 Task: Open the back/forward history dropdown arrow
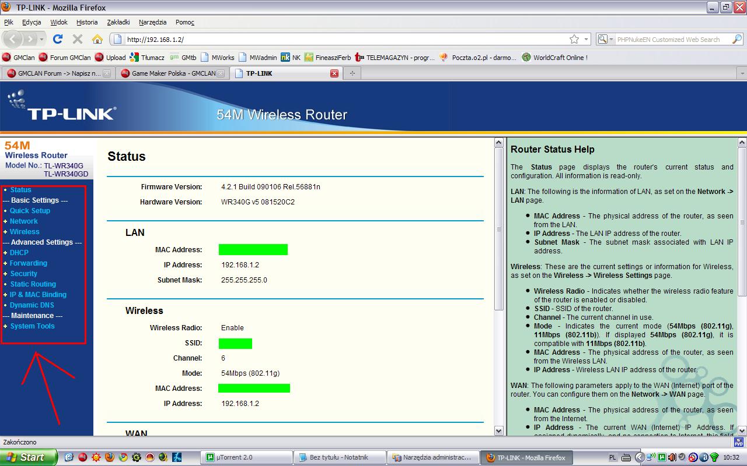pyautogui.click(x=42, y=40)
